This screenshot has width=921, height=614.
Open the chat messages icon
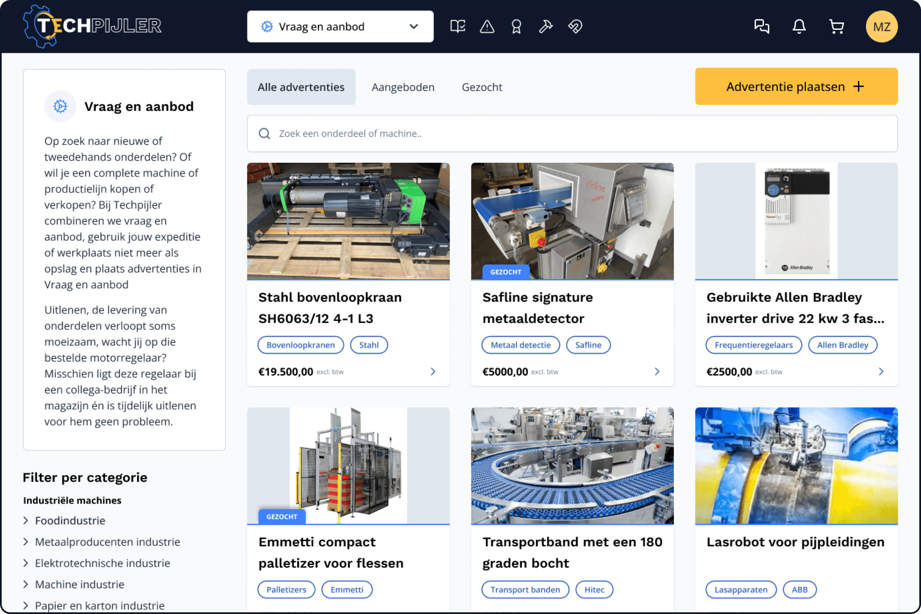click(x=761, y=27)
